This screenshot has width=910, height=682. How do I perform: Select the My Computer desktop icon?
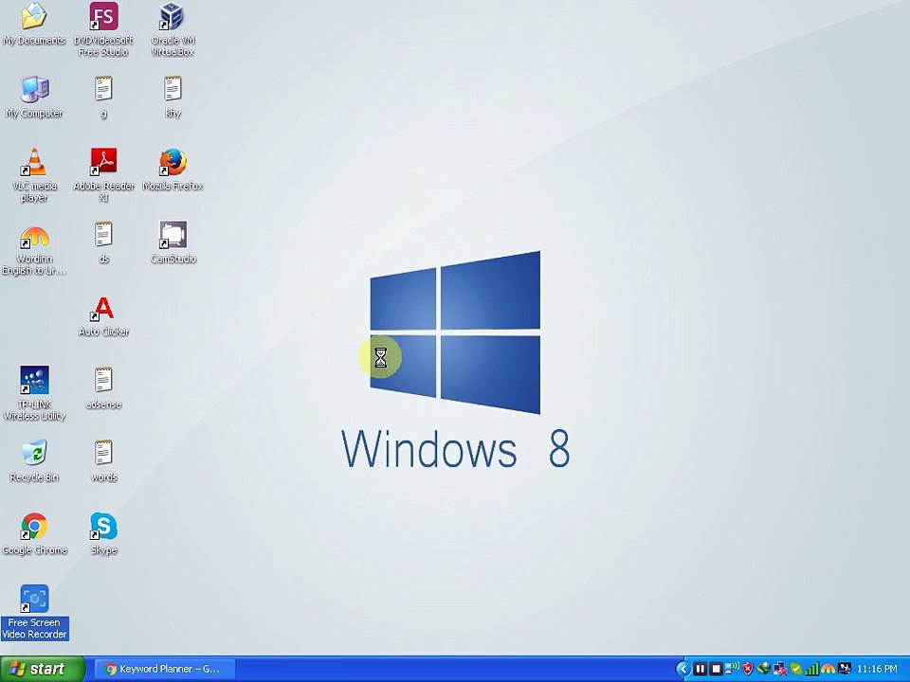point(34,98)
